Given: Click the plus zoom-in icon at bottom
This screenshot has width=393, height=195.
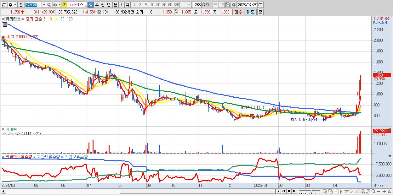Looking at the screenshot, I should pos(384,192).
